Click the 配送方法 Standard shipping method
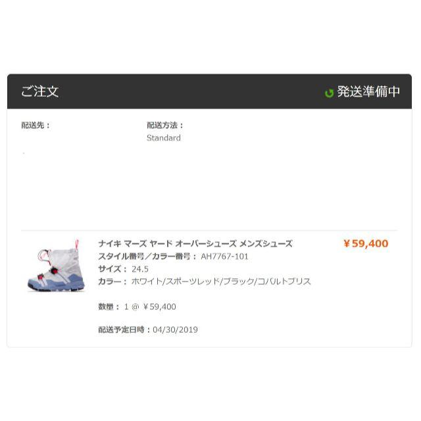This screenshot has height=421, width=421. click(x=164, y=138)
